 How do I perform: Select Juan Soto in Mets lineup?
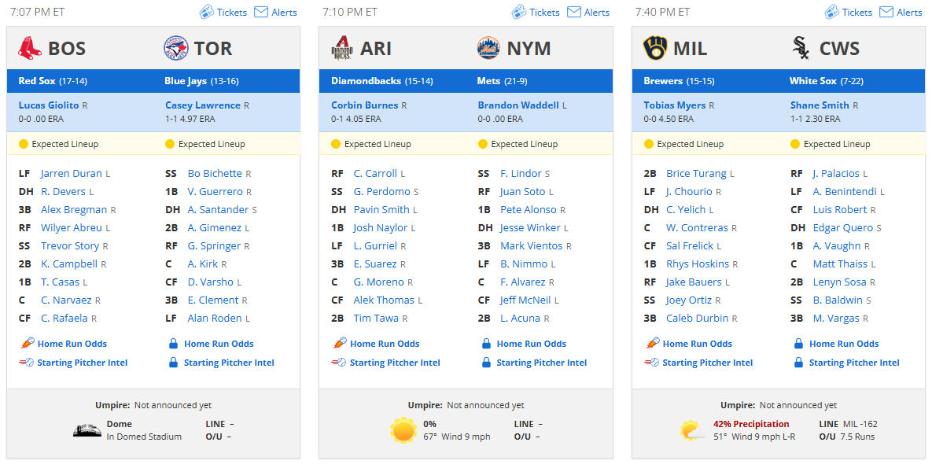point(522,191)
